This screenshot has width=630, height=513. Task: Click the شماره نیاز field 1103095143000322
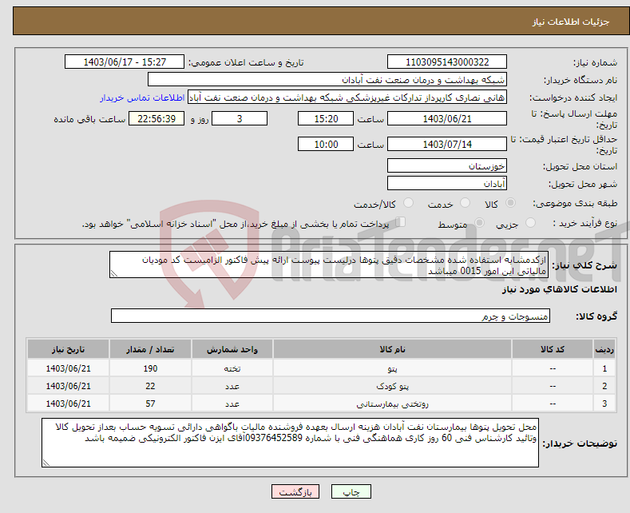(447, 62)
